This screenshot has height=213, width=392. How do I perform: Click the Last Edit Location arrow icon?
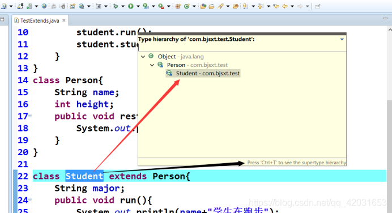(276, 6)
